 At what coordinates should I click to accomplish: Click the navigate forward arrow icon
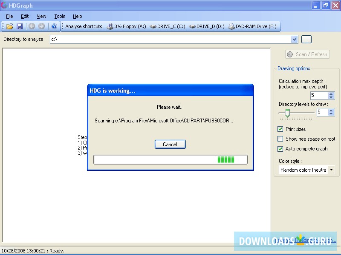[x=41, y=26]
